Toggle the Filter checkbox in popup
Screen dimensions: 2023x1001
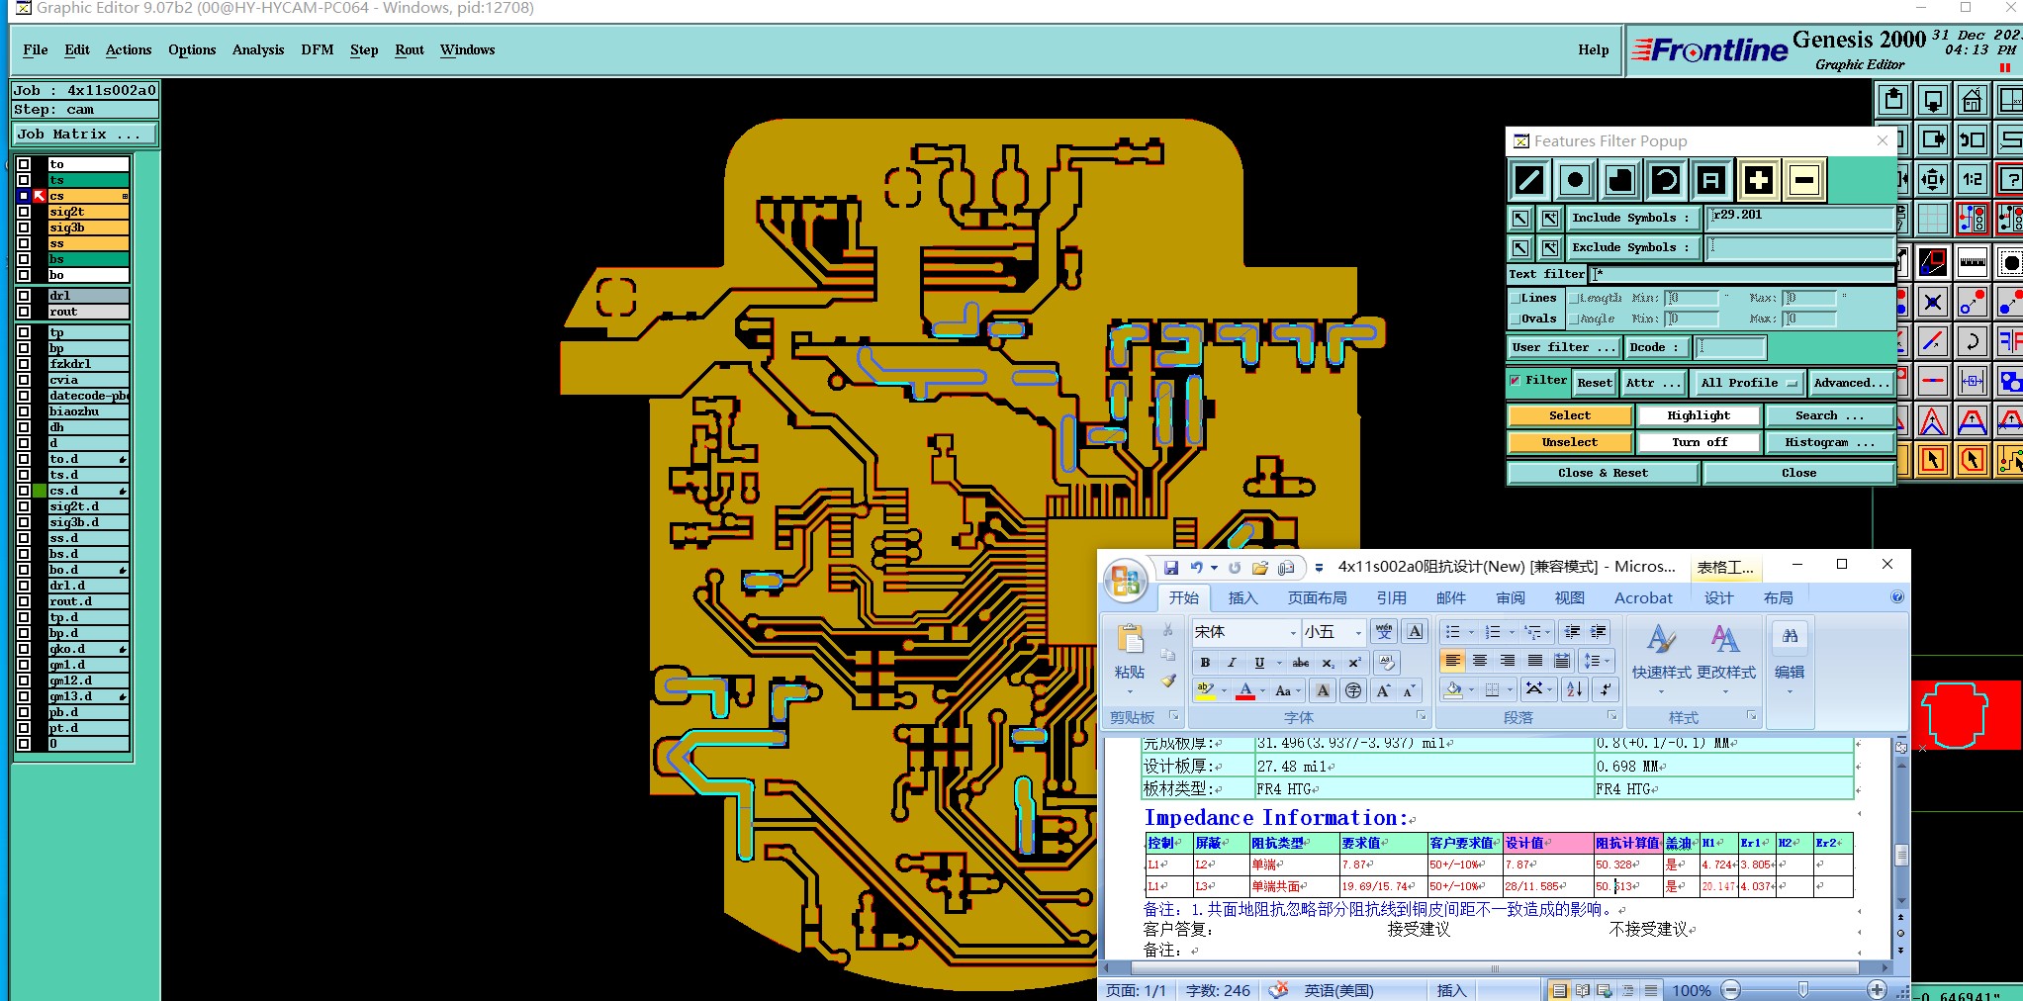tap(1515, 380)
